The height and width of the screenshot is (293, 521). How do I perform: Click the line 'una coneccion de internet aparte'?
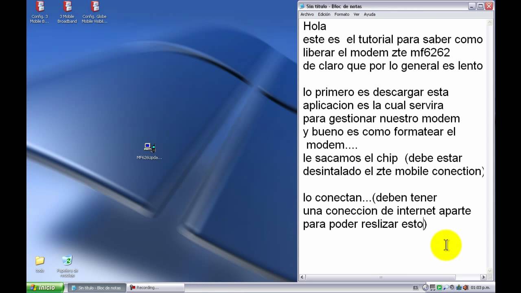point(387,211)
